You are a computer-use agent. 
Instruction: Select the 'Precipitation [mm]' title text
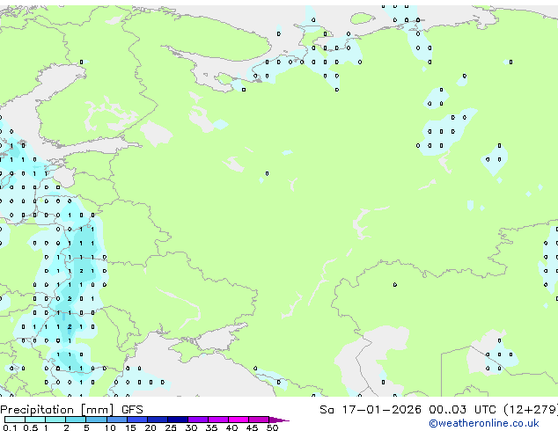tap(57, 410)
